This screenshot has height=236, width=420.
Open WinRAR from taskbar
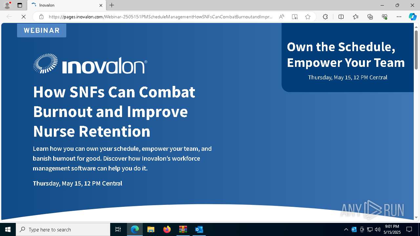(183, 229)
